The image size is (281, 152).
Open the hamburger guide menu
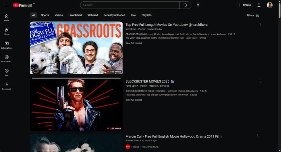(7, 5)
